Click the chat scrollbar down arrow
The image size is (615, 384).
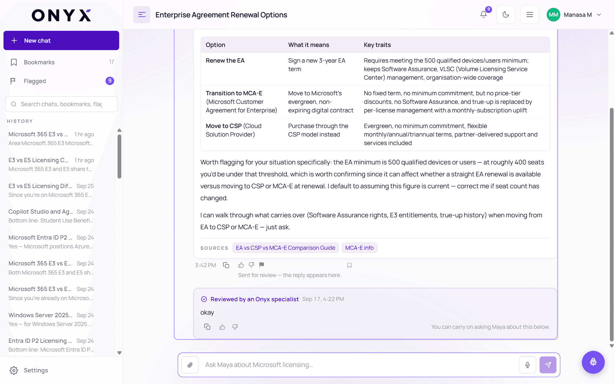612,346
